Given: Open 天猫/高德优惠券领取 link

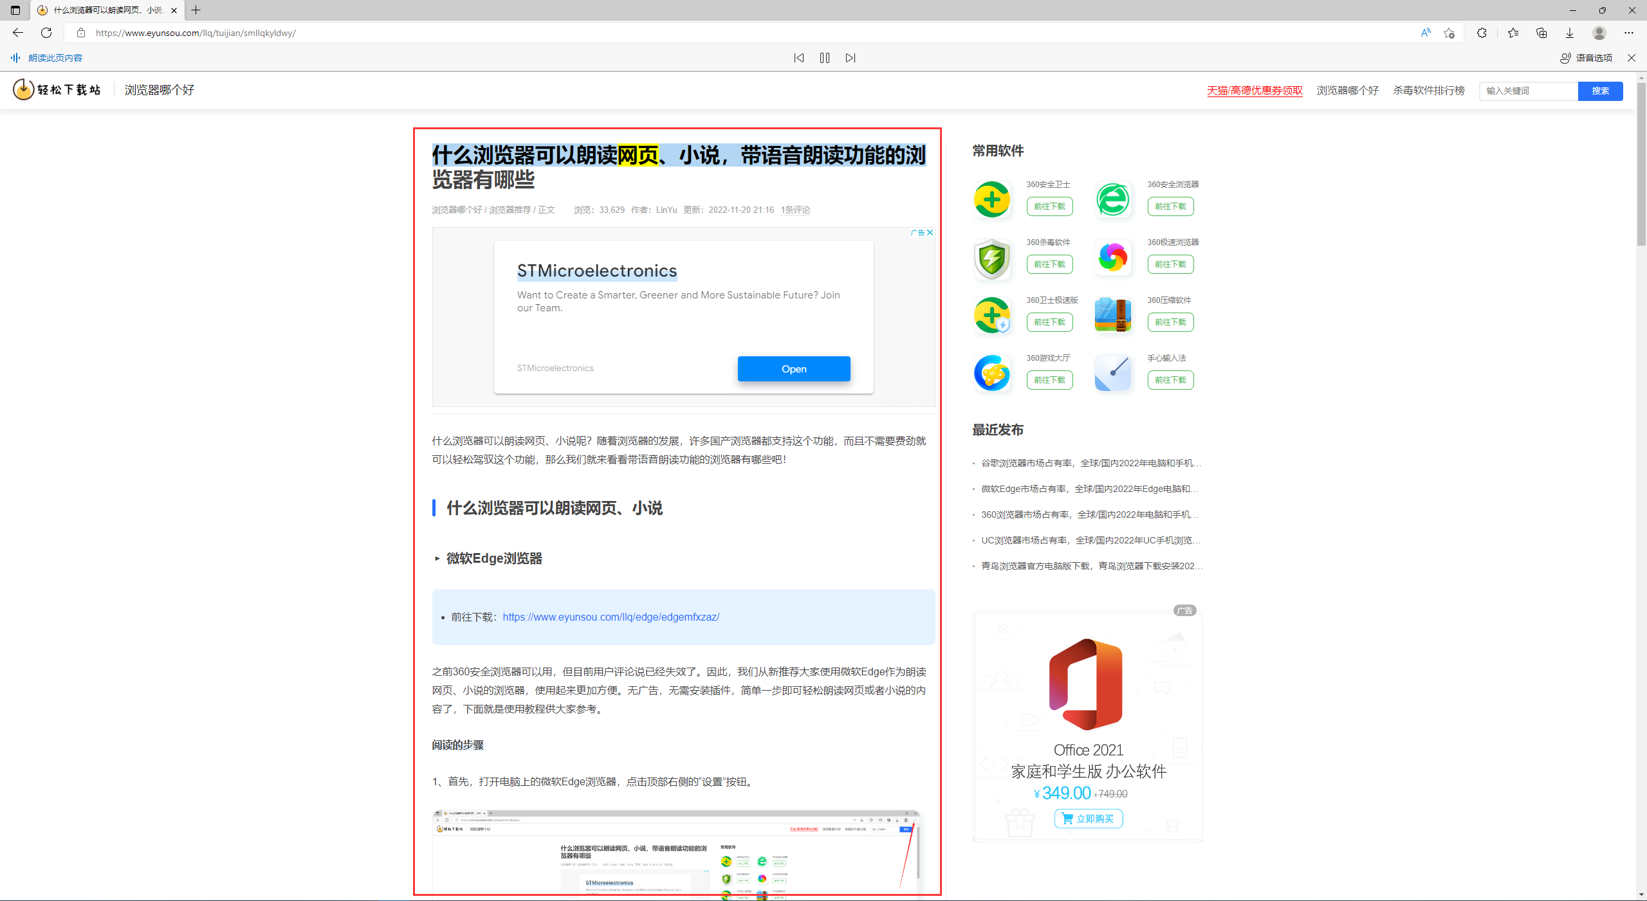Looking at the screenshot, I should 1255,91.
